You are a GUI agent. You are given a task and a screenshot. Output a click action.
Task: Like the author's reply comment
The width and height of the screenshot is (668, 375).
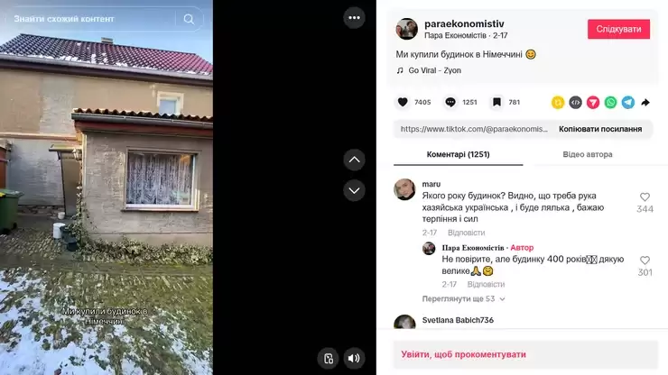tap(645, 261)
